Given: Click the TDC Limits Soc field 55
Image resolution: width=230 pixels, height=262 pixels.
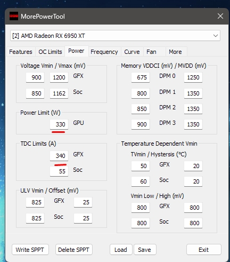Looking at the screenshot, I should [x=59, y=171].
